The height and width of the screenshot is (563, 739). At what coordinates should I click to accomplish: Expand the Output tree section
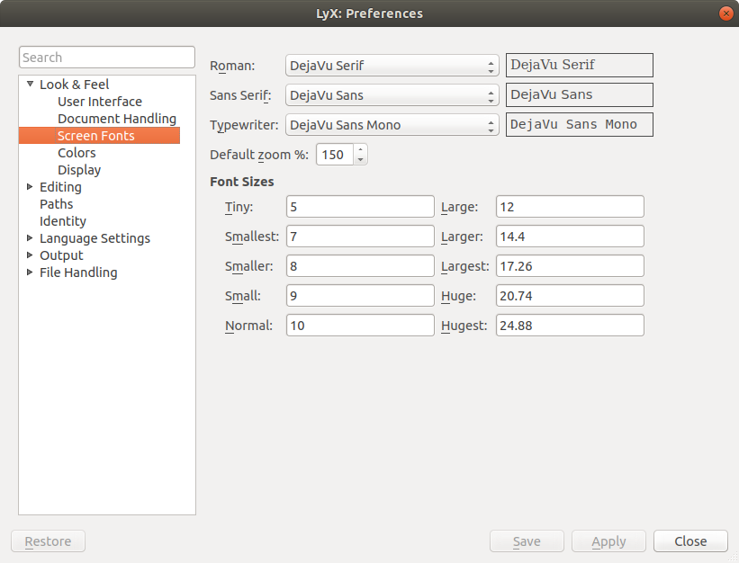30,255
